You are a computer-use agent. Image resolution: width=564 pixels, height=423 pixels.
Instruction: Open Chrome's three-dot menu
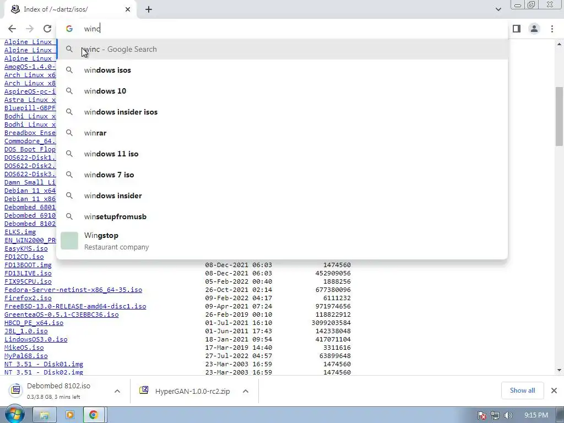coord(552,29)
